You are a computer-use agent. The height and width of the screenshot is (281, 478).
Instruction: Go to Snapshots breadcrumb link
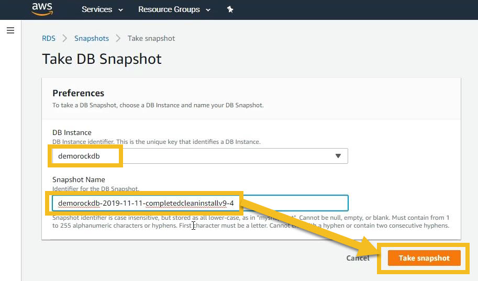[92, 38]
